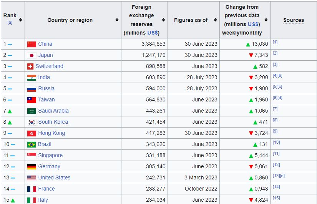This screenshot has height=204, width=317.
Task: Open citation reference [1] for China
Action: (275, 42)
